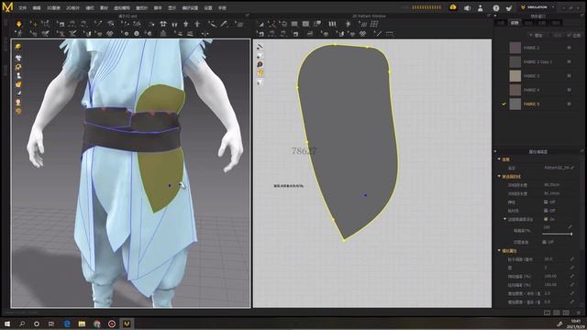The image size is (587, 330).
Task: Click the three vertical bars icon in 2D toolbar
Action: (332, 24)
